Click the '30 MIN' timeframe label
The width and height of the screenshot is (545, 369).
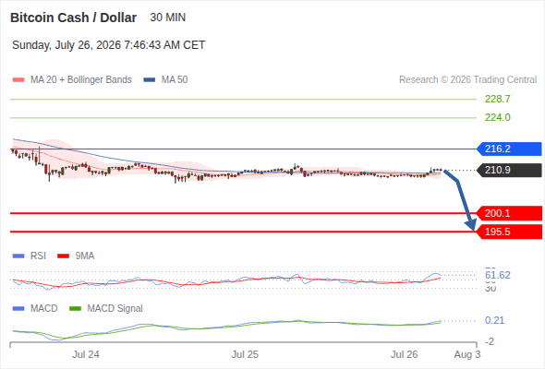(168, 18)
